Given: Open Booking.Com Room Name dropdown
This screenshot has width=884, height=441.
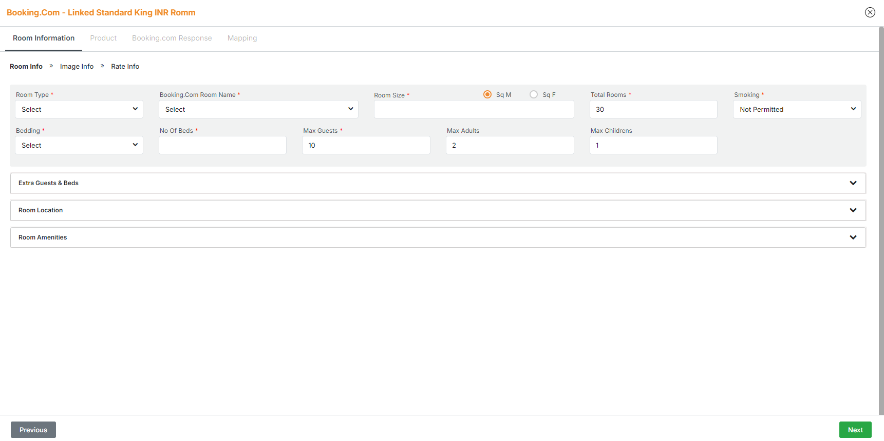Looking at the screenshot, I should coord(258,109).
